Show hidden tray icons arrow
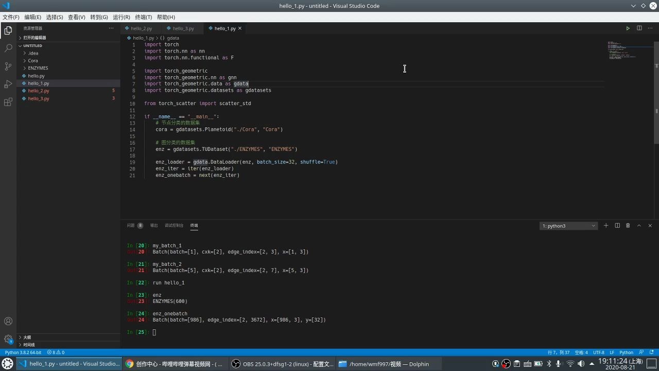659x371 pixels. pyautogui.click(x=592, y=364)
